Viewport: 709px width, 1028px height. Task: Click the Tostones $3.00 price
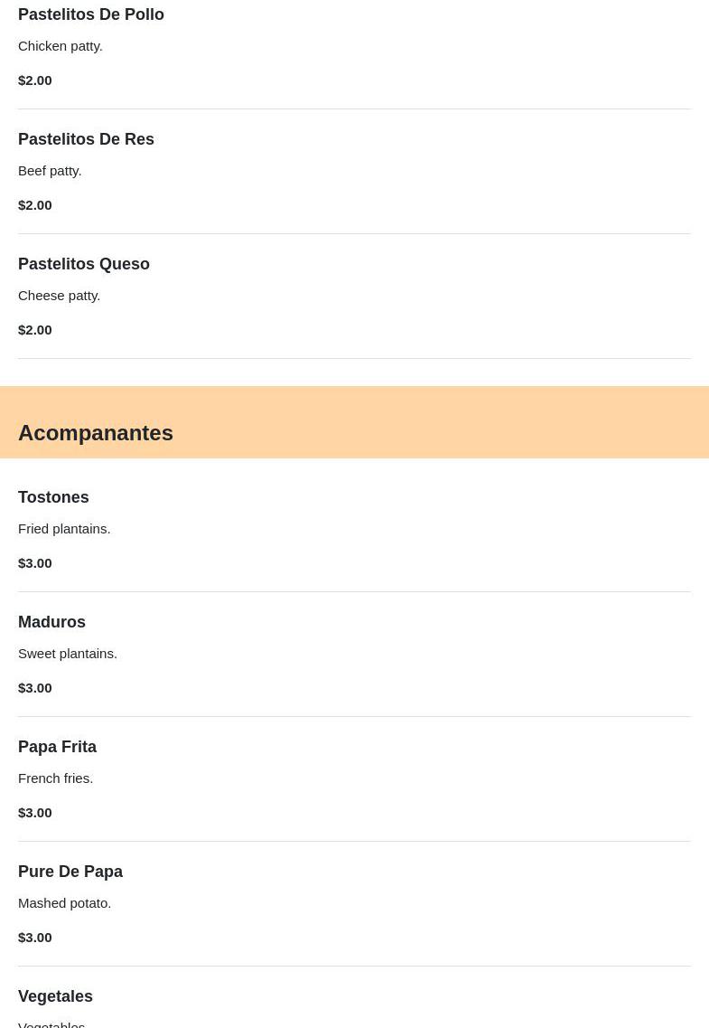pos(35,563)
